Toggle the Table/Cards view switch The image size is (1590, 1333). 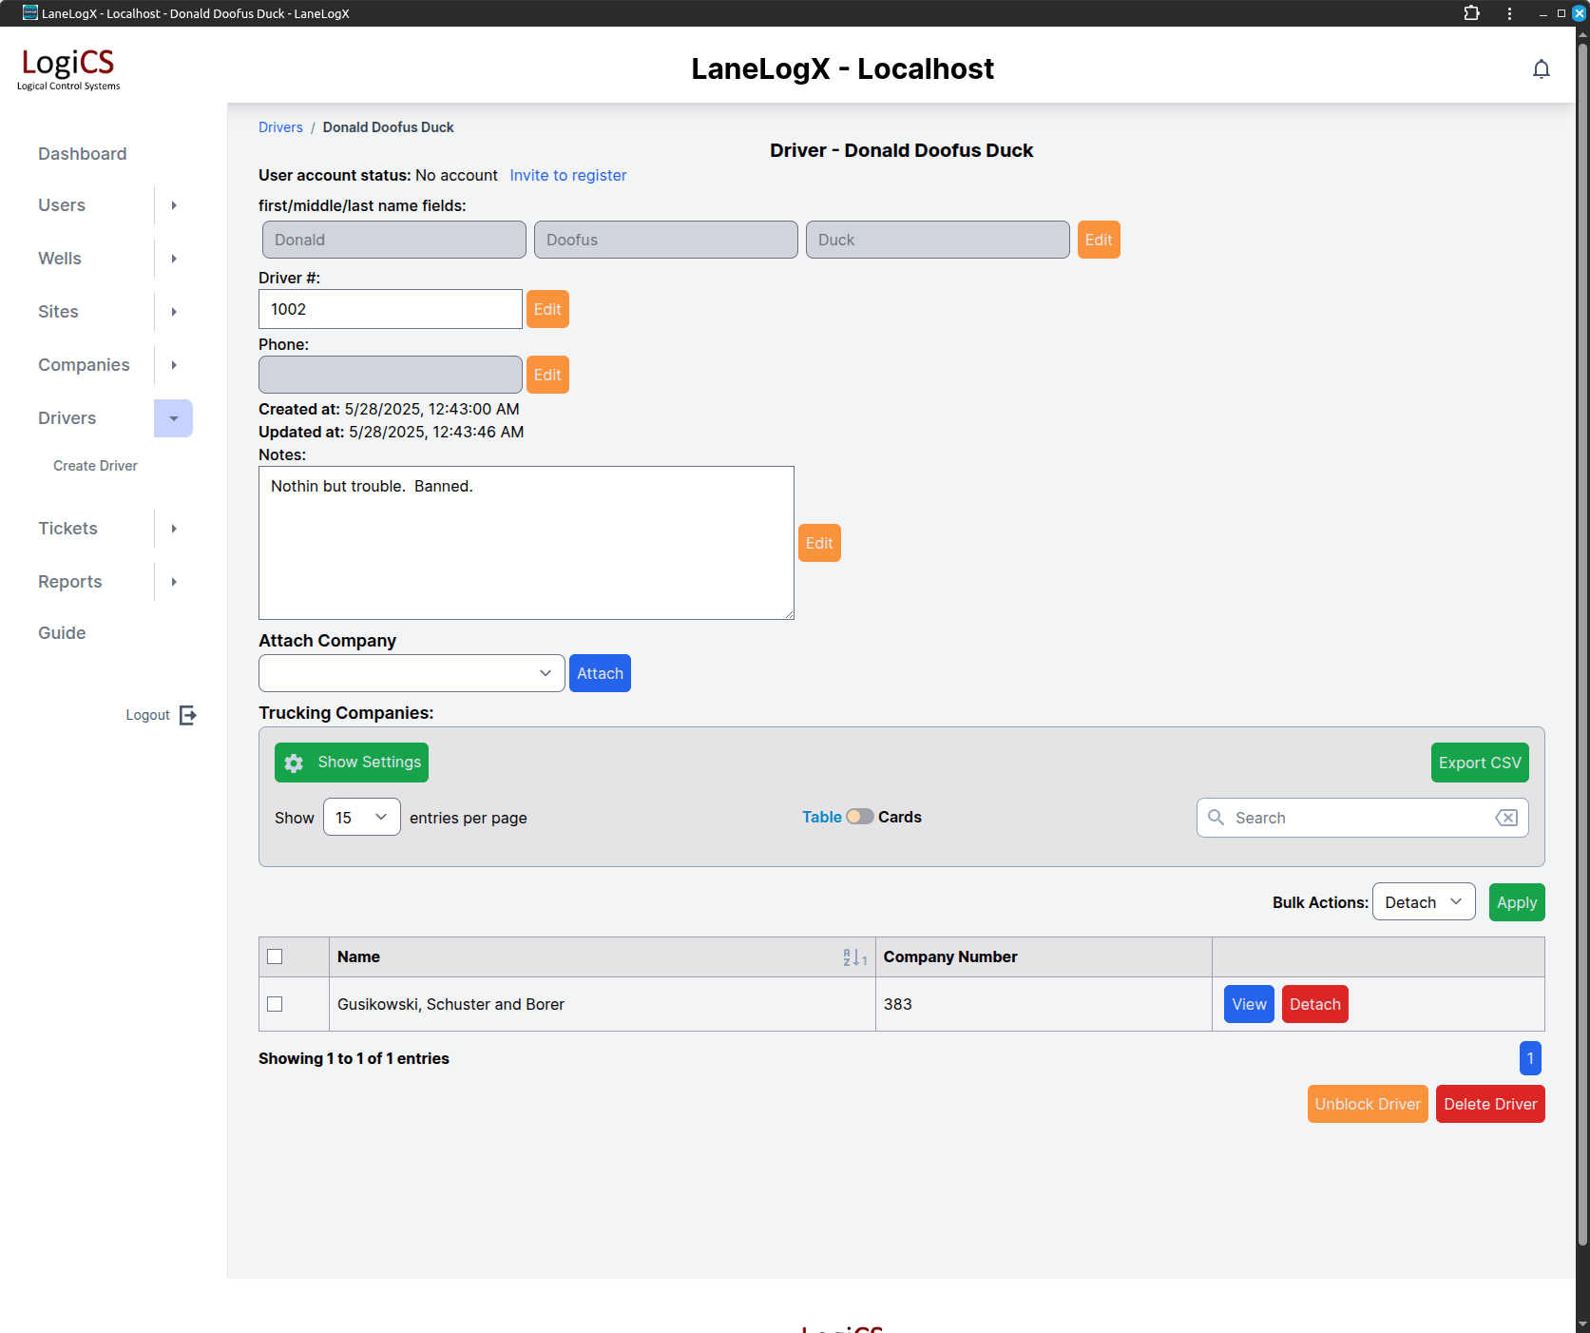(x=859, y=817)
